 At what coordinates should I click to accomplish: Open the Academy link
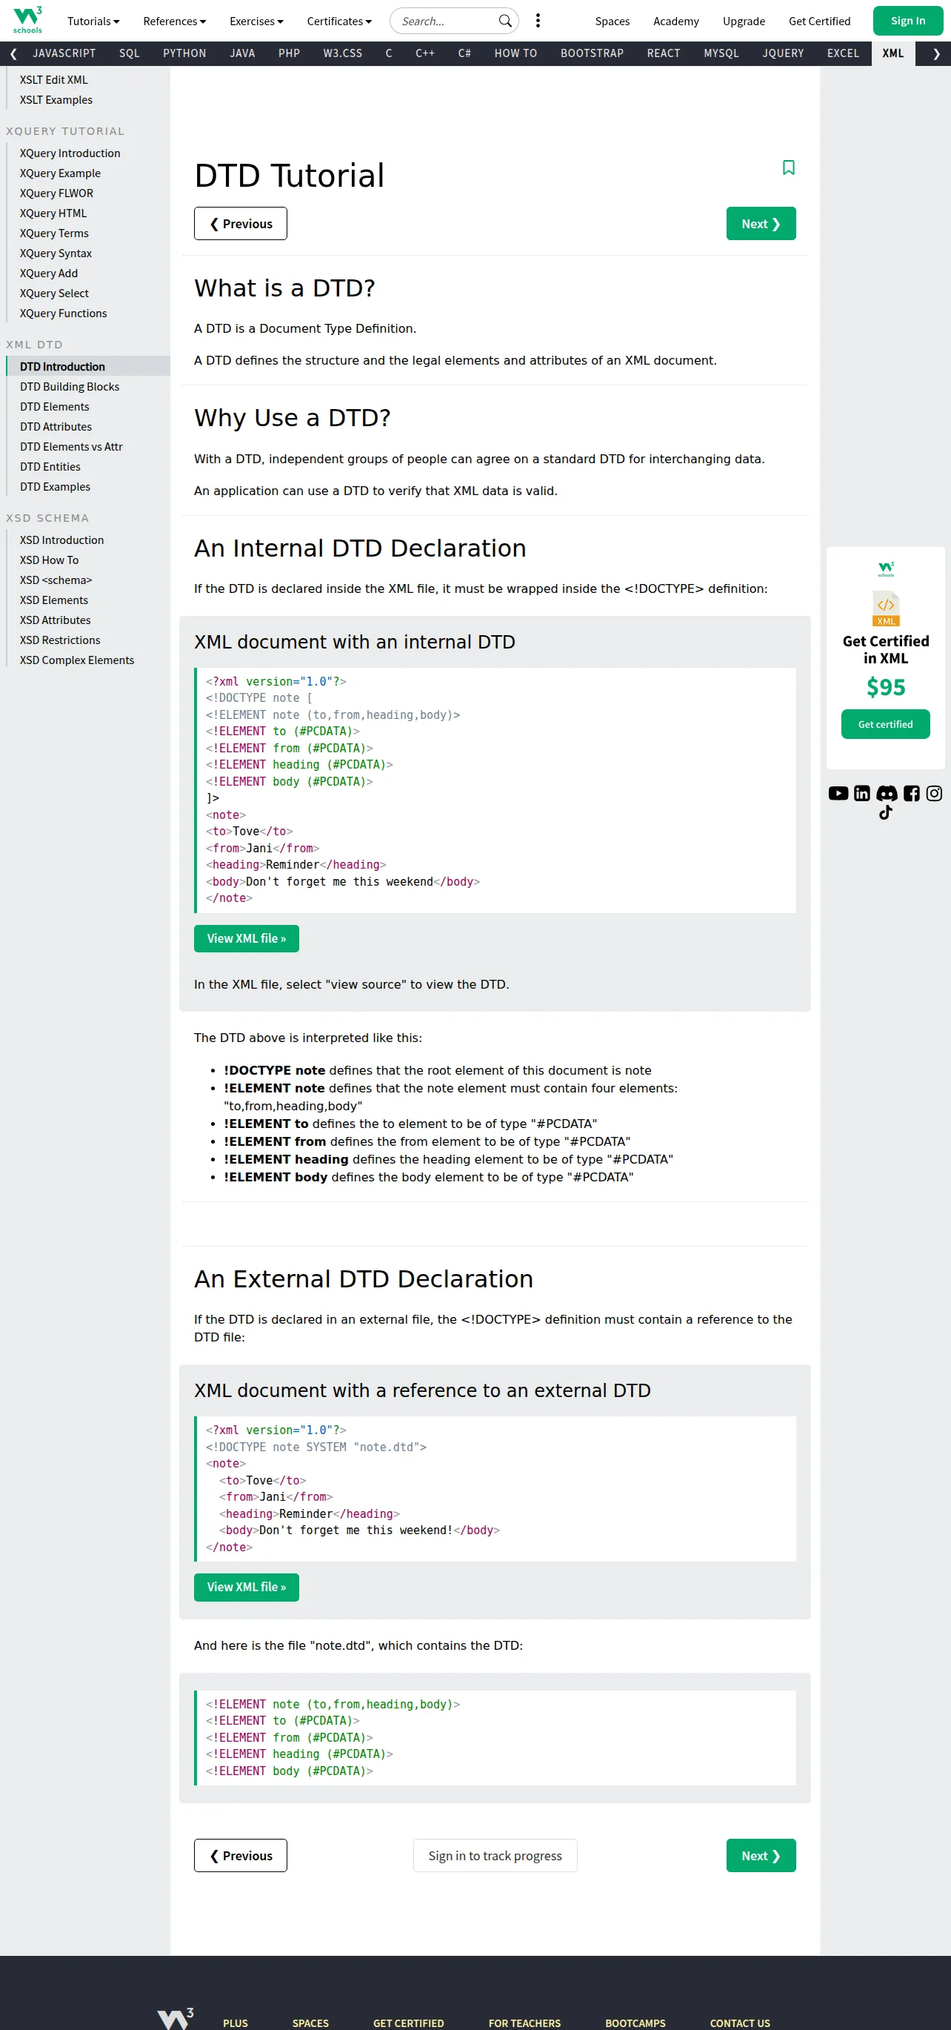[x=676, y=21]
